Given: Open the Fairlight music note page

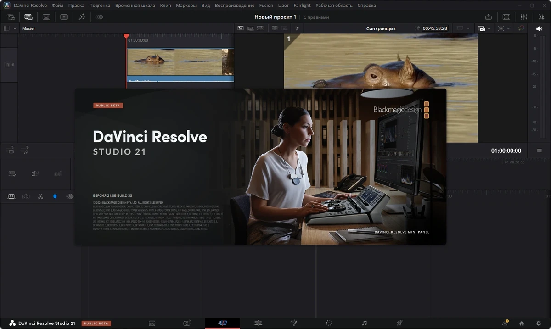Looking at the screenshot, I should tap(364, 323).
